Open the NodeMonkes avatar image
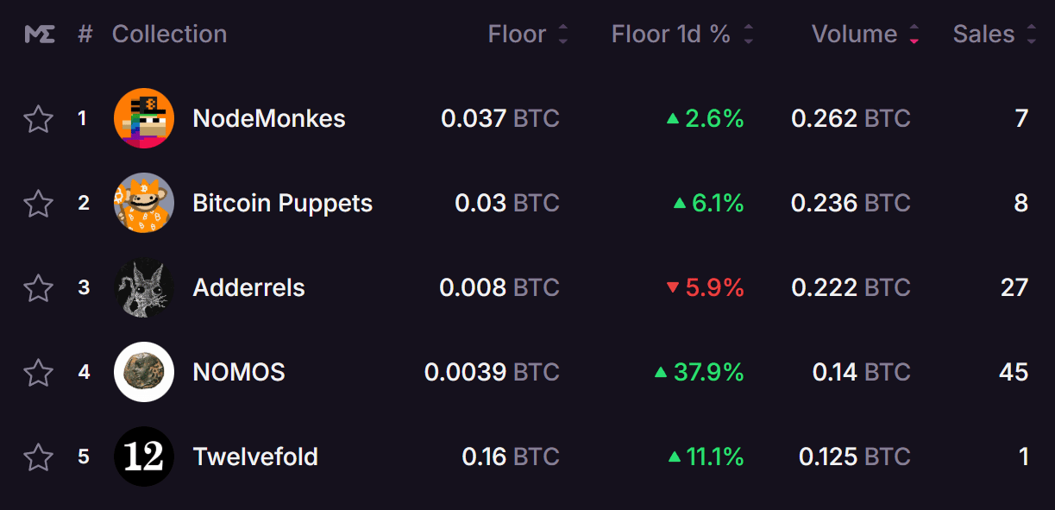1055x510 pixels. coord(144,118)
